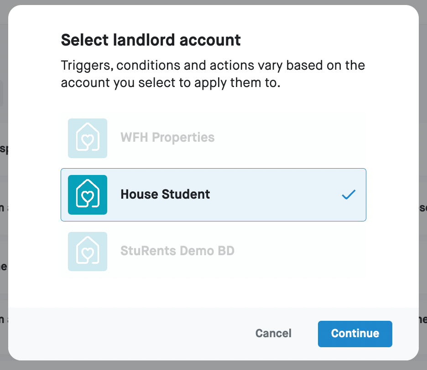
Task: Click the word "Triggers" in the description
Action: pos(86,65)
